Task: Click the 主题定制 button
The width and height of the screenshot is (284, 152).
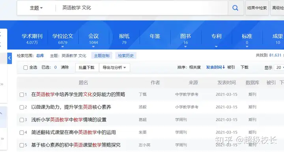Action: (x=102, y=56)
